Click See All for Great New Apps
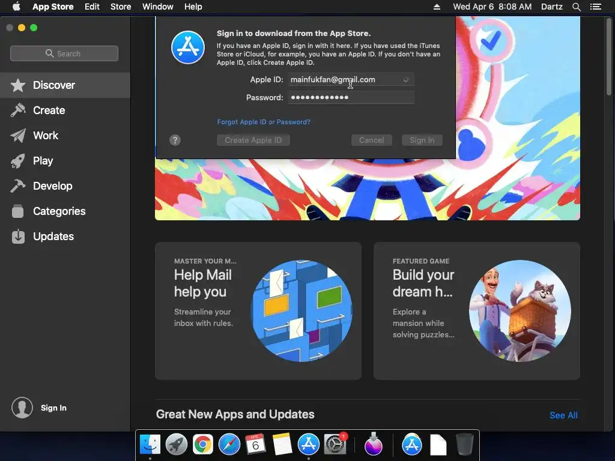The height and width of the screenshot is (461, 615). [563, 415]
